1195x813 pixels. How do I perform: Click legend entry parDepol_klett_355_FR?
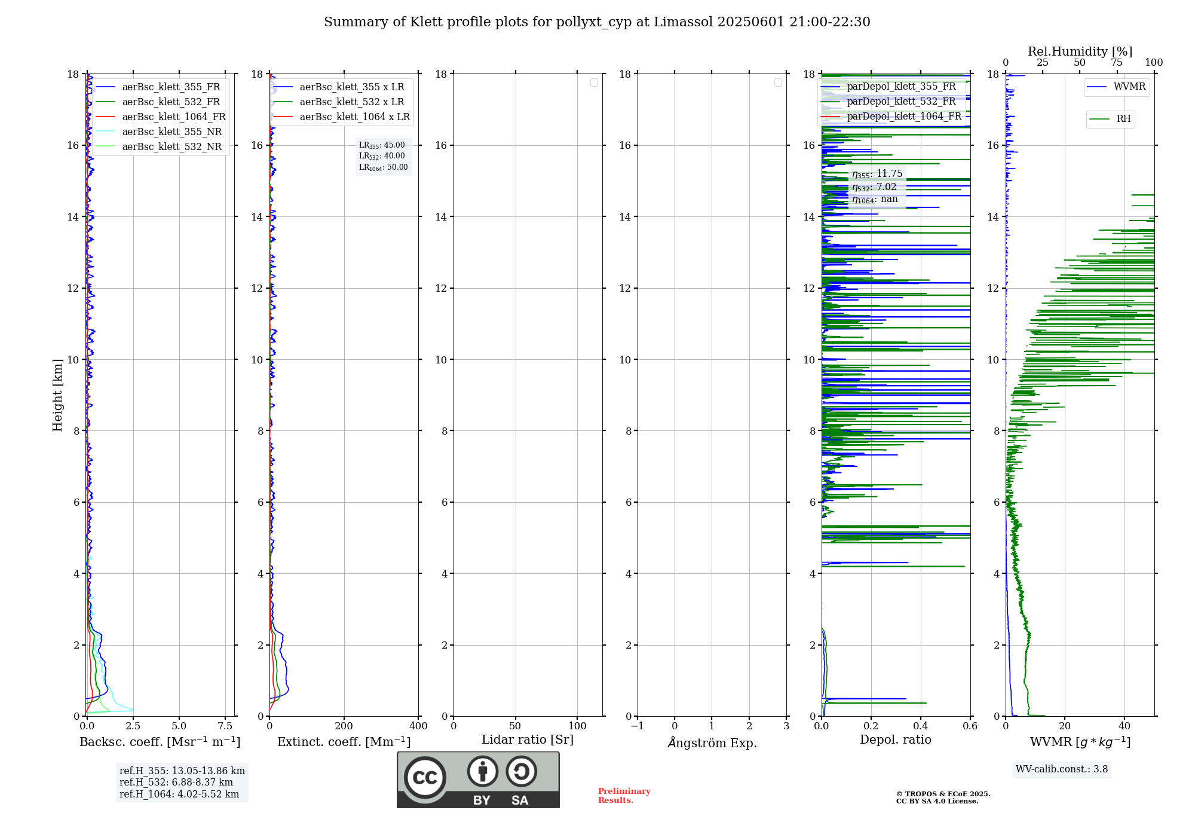pos(901,87)
